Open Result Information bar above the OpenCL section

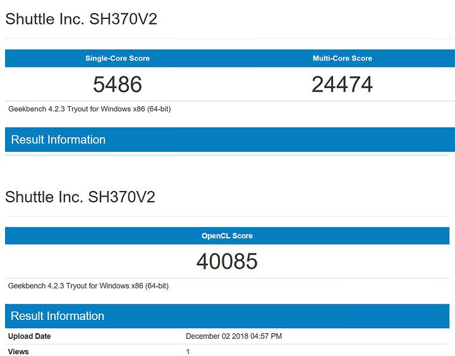[58, 140]
